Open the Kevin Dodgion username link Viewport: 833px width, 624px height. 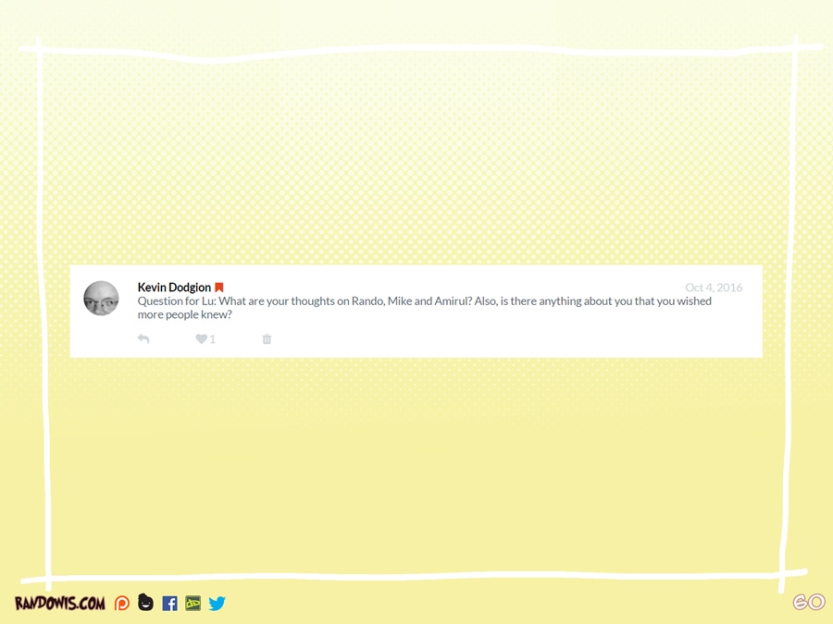174,288
